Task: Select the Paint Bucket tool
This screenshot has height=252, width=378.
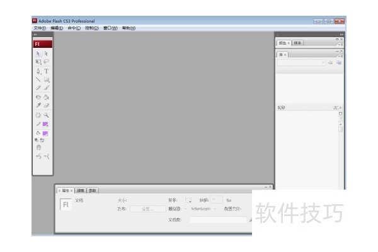Action: point(46,97)
